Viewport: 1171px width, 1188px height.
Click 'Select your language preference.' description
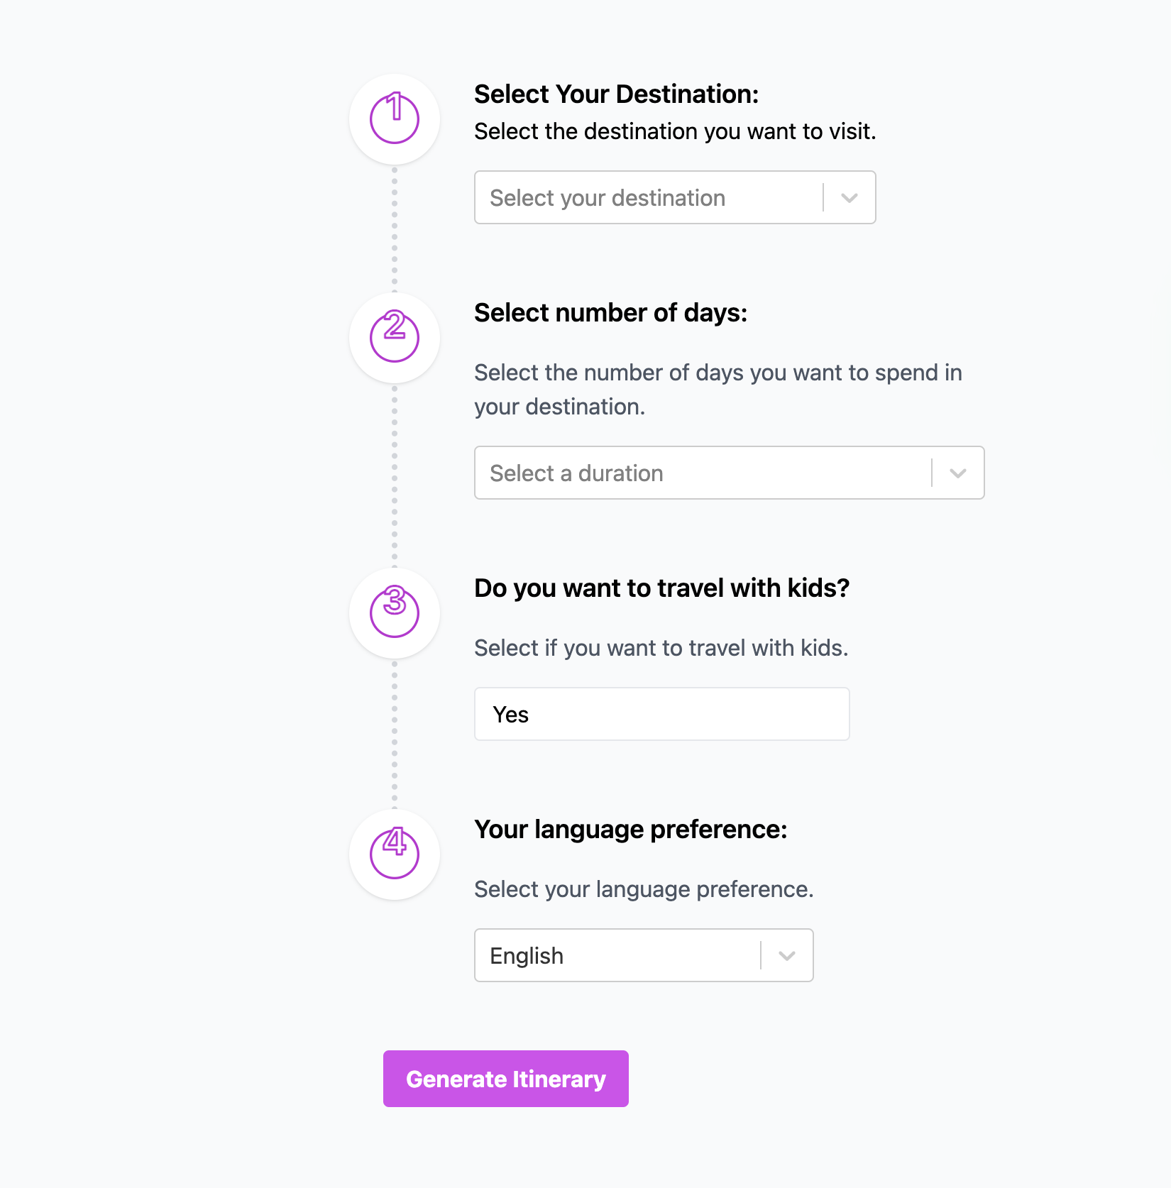click(644, 889)
